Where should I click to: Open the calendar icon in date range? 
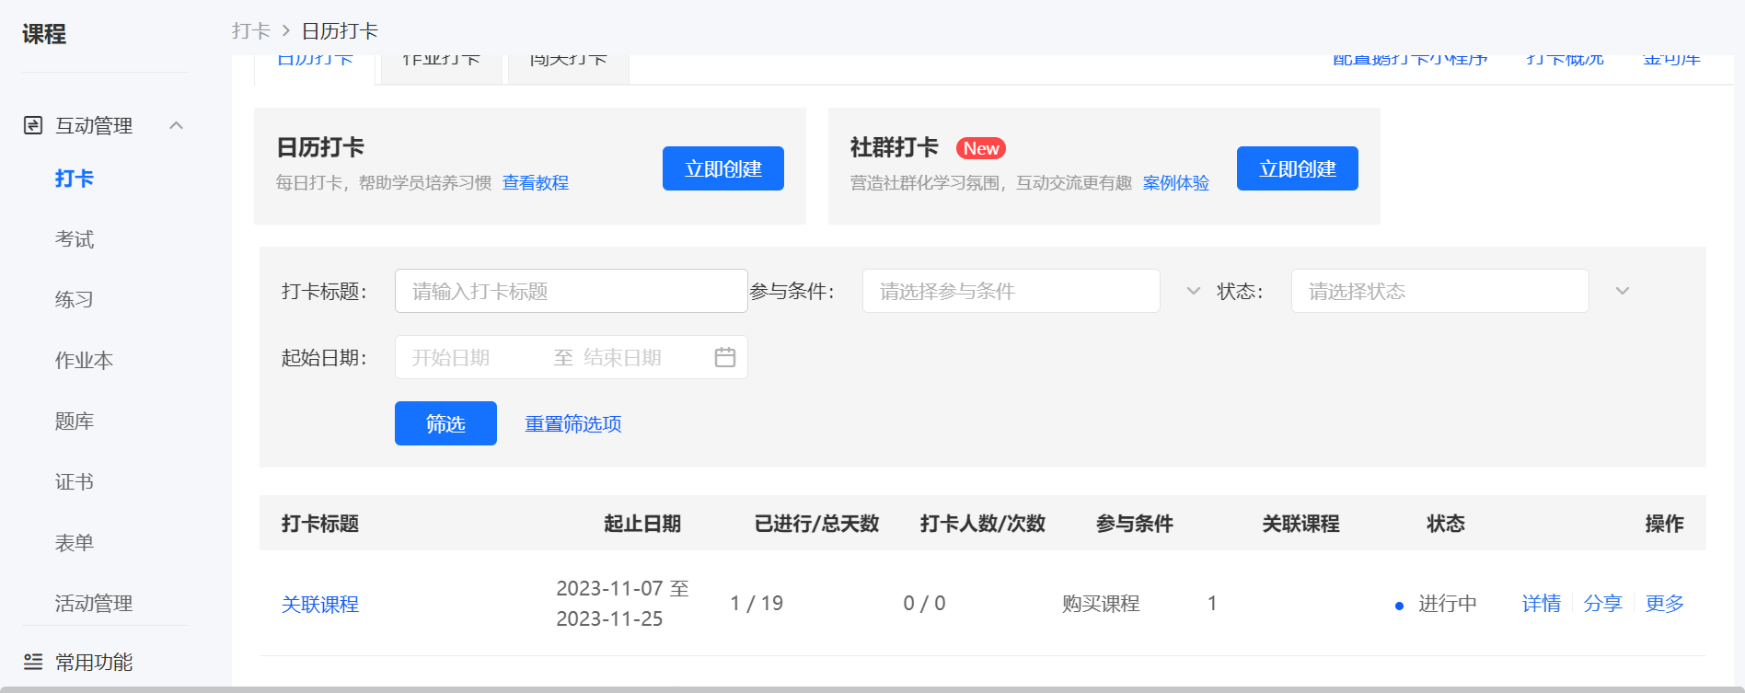click(x=725, y=357)
